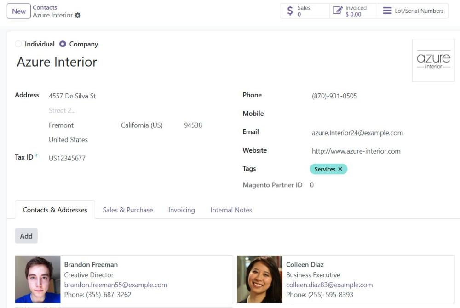Open the Azure Interior company logo image
Image resolution: width=460 pixels, height=308 pixels.
click(433, 60)
